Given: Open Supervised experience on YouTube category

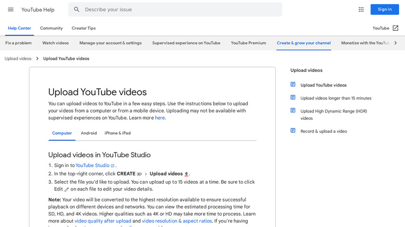Looking at the screenshot, I should point(186,43).
